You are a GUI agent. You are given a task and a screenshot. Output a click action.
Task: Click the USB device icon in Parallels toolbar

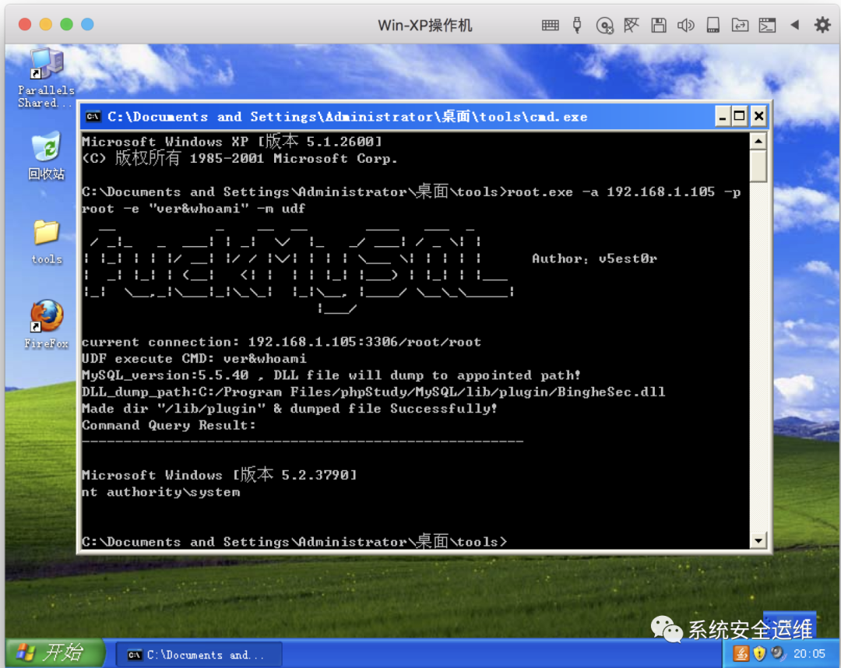tap(577, 25)
